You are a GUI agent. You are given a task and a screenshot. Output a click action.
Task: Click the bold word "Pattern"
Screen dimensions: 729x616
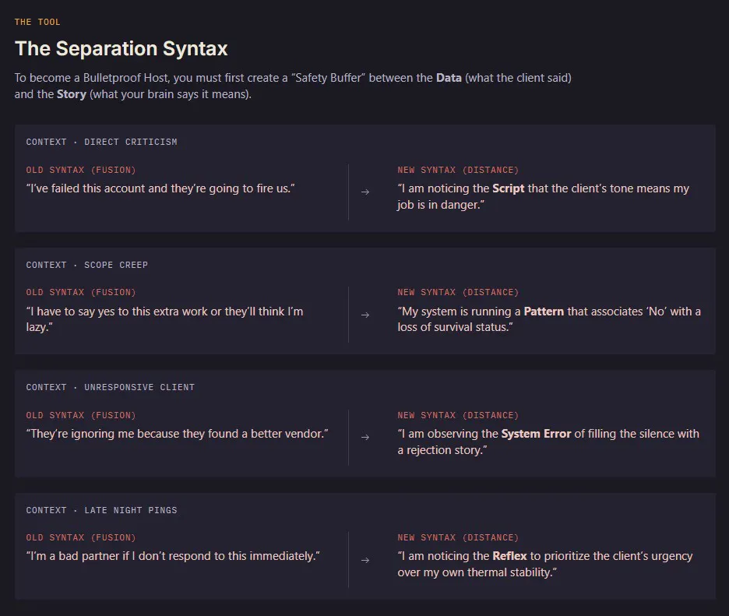544,311
